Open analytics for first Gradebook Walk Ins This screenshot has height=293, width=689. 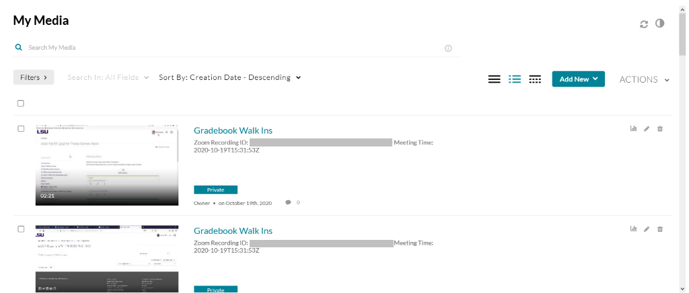pos(633,128)
